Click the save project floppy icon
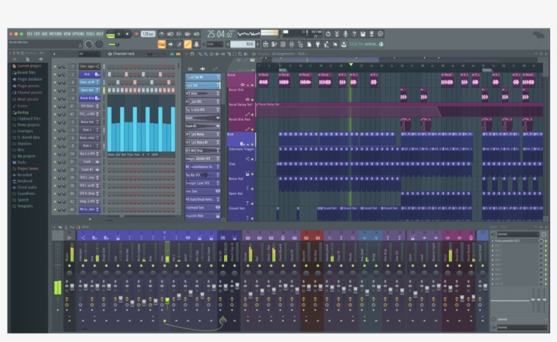Viewport: 557px width, 342px height. pos(363,34)
